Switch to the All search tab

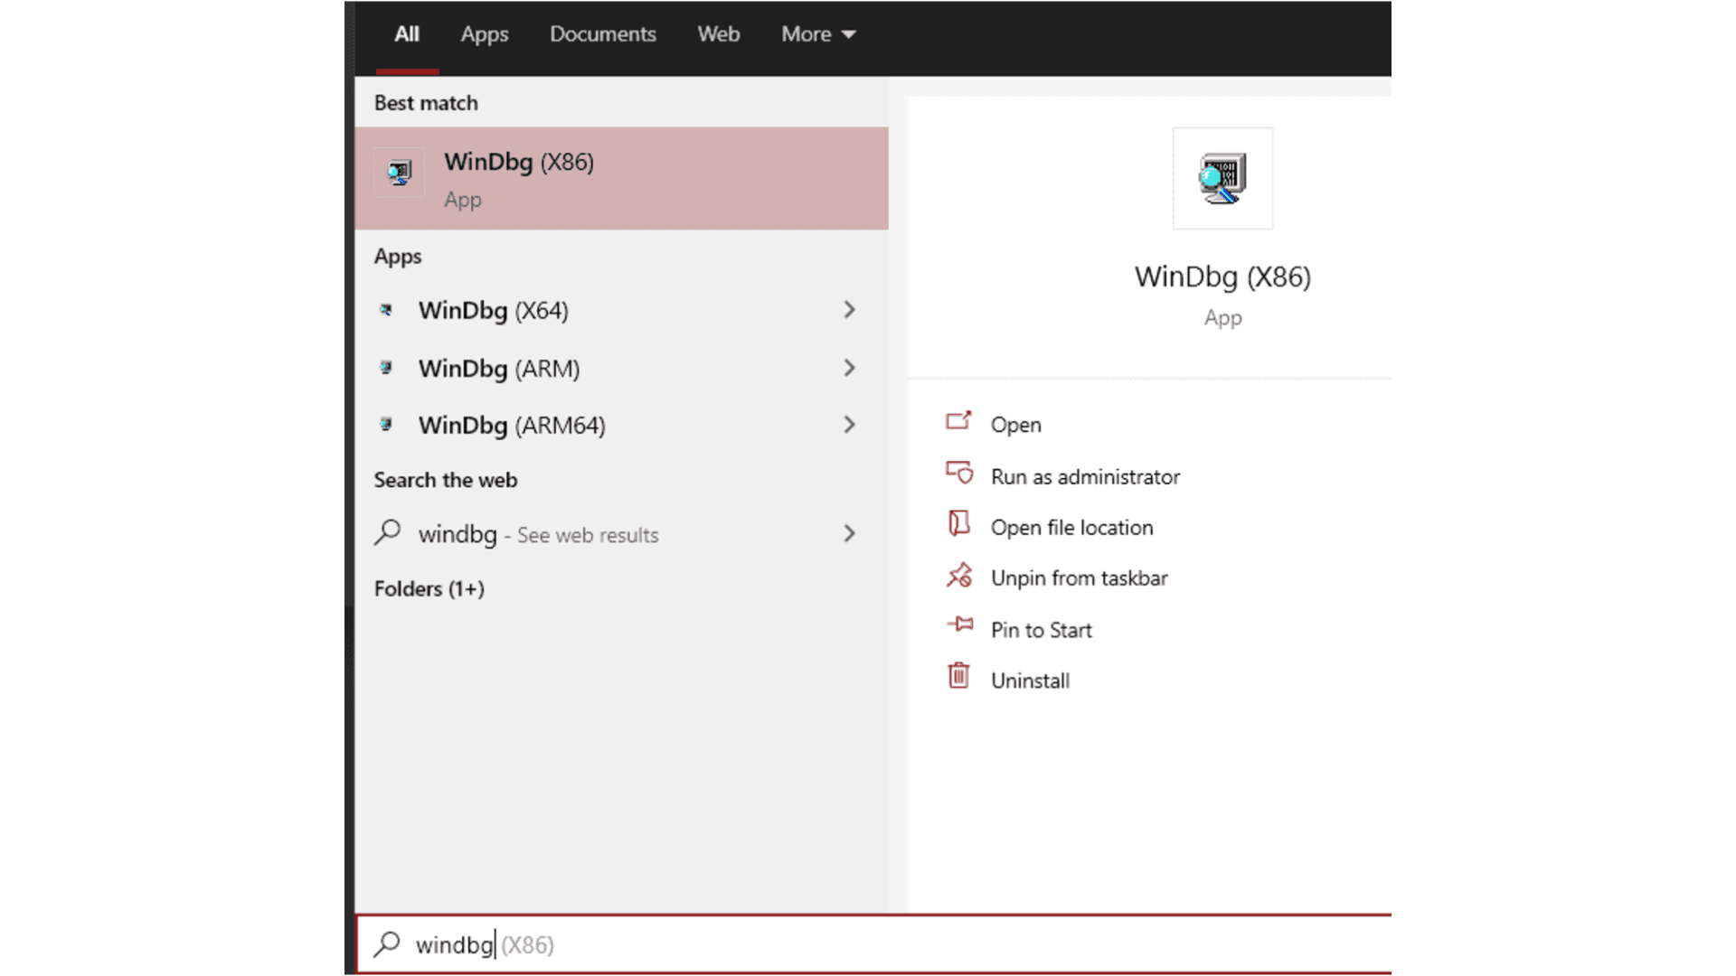pyautogui.click(x=407, y=34)
